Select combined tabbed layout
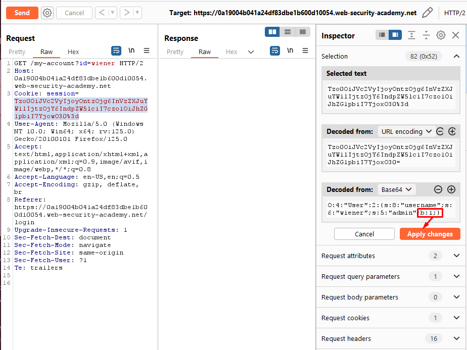This screenshot has width=467, height=350. coord(303,32)
